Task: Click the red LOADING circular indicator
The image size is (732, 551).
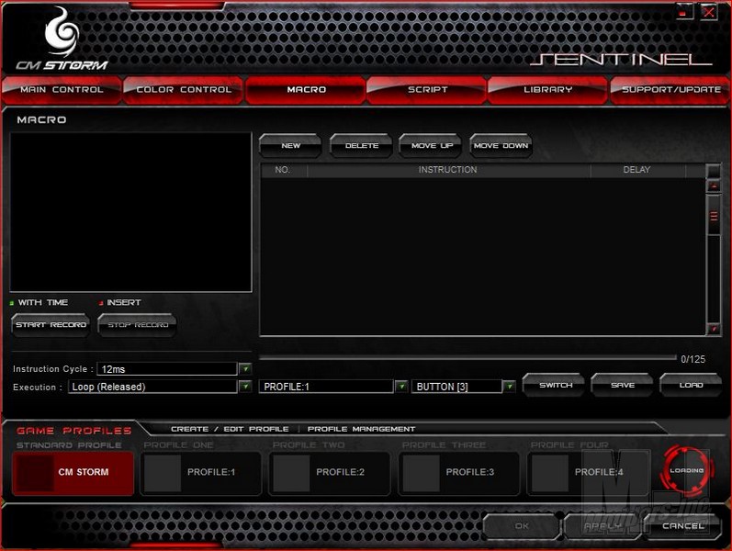Action: pyautogui.click(x=686, y=471)
